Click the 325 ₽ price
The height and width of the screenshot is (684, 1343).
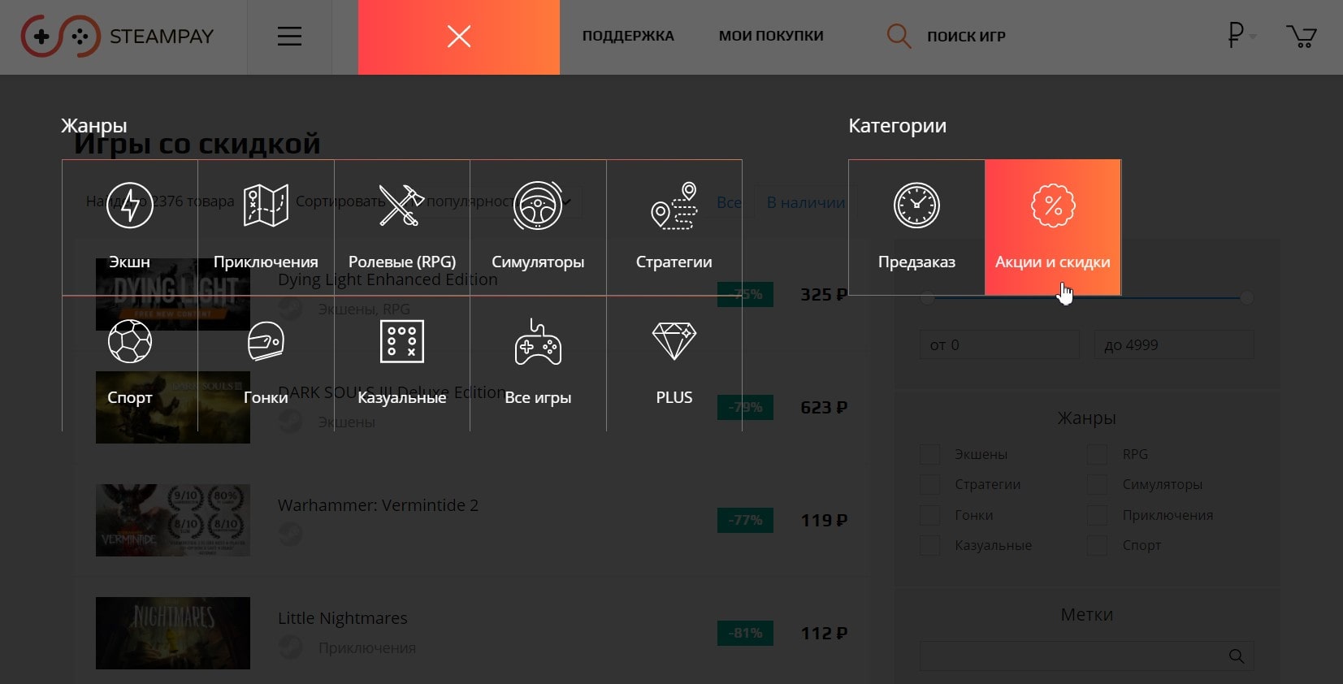point(824,294)
